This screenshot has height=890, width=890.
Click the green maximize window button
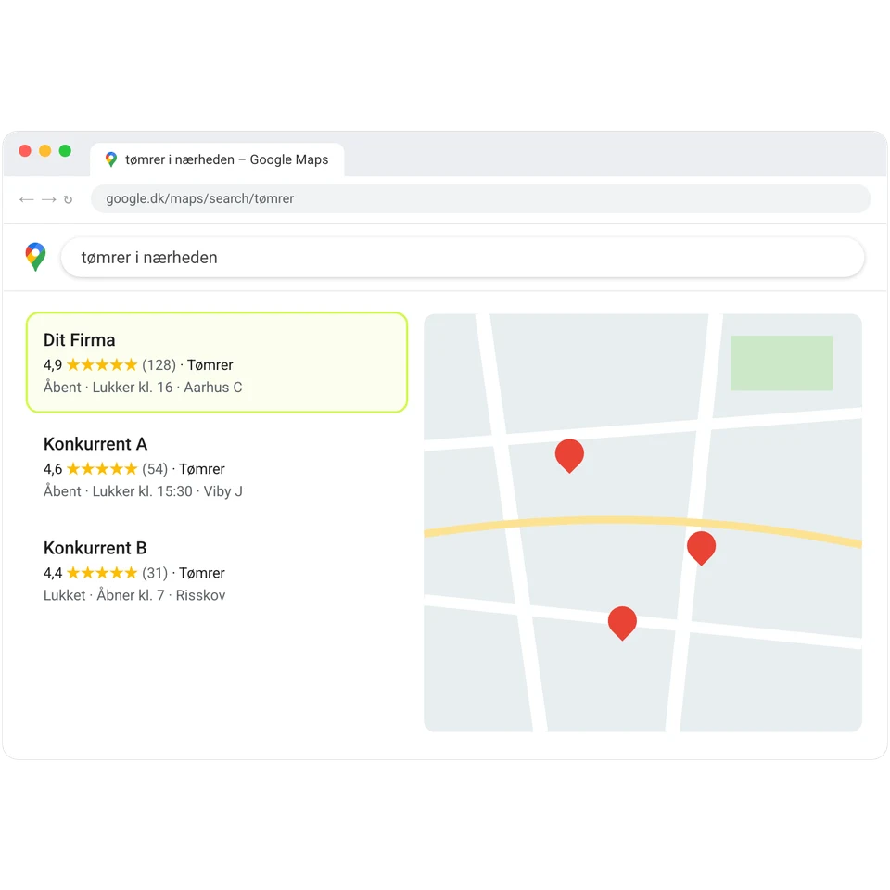coord(65,150)
